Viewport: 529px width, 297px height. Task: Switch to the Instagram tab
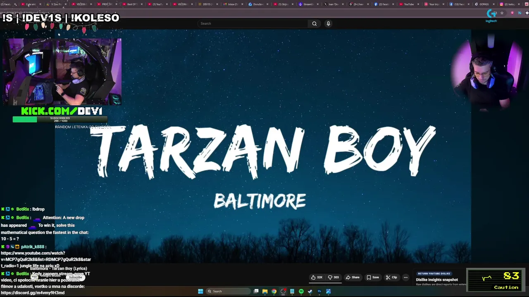coord(509,4)
